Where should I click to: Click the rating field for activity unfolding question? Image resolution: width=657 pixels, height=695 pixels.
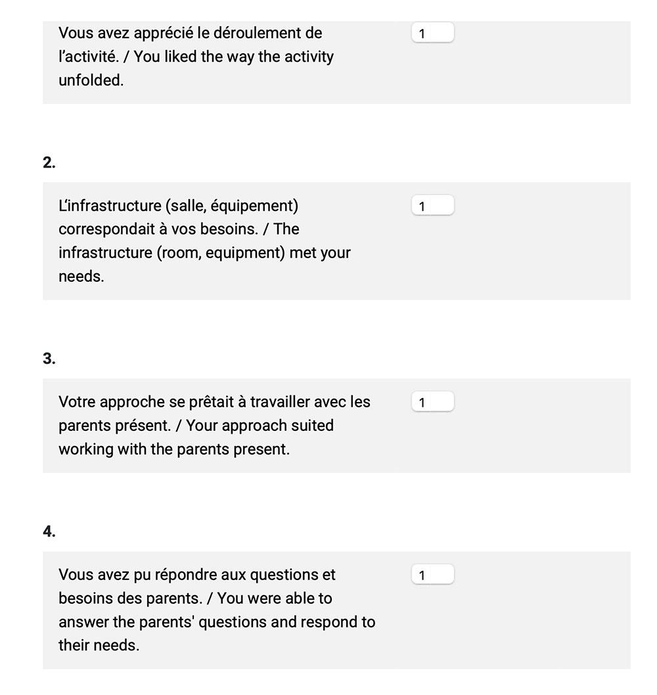click(x=433, y=34)
